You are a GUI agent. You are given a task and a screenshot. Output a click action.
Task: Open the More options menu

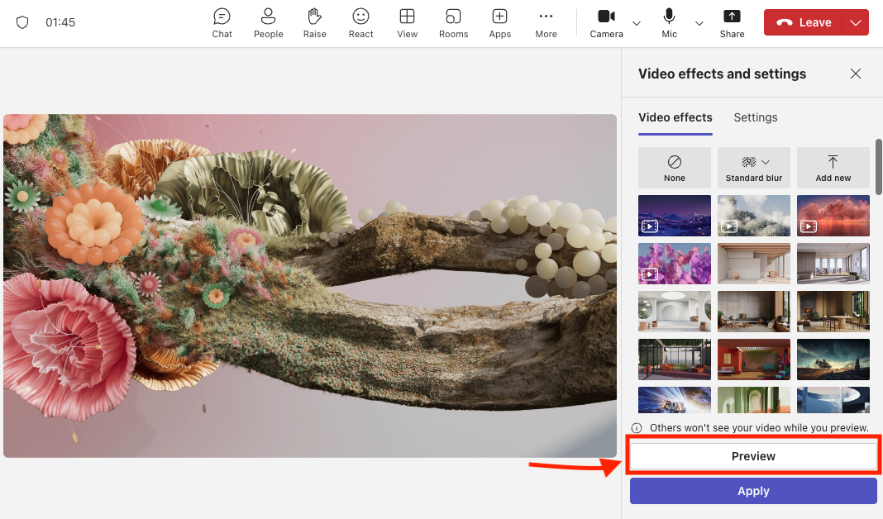546,23
